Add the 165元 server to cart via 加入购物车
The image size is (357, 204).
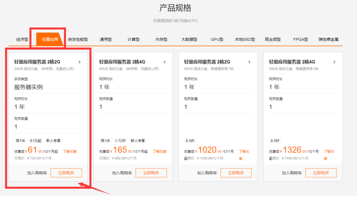(x=122, y=173)
